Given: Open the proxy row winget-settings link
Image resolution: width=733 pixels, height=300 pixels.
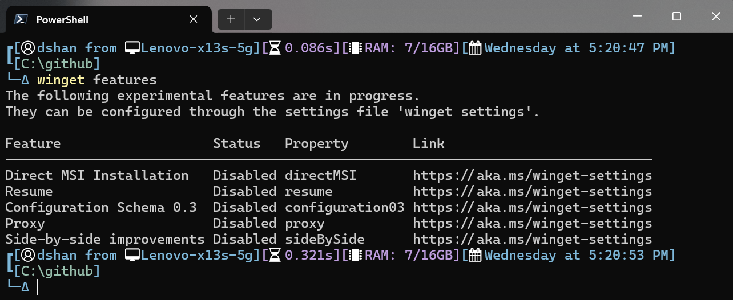Looking at the screenshot, I should [532, 223].
